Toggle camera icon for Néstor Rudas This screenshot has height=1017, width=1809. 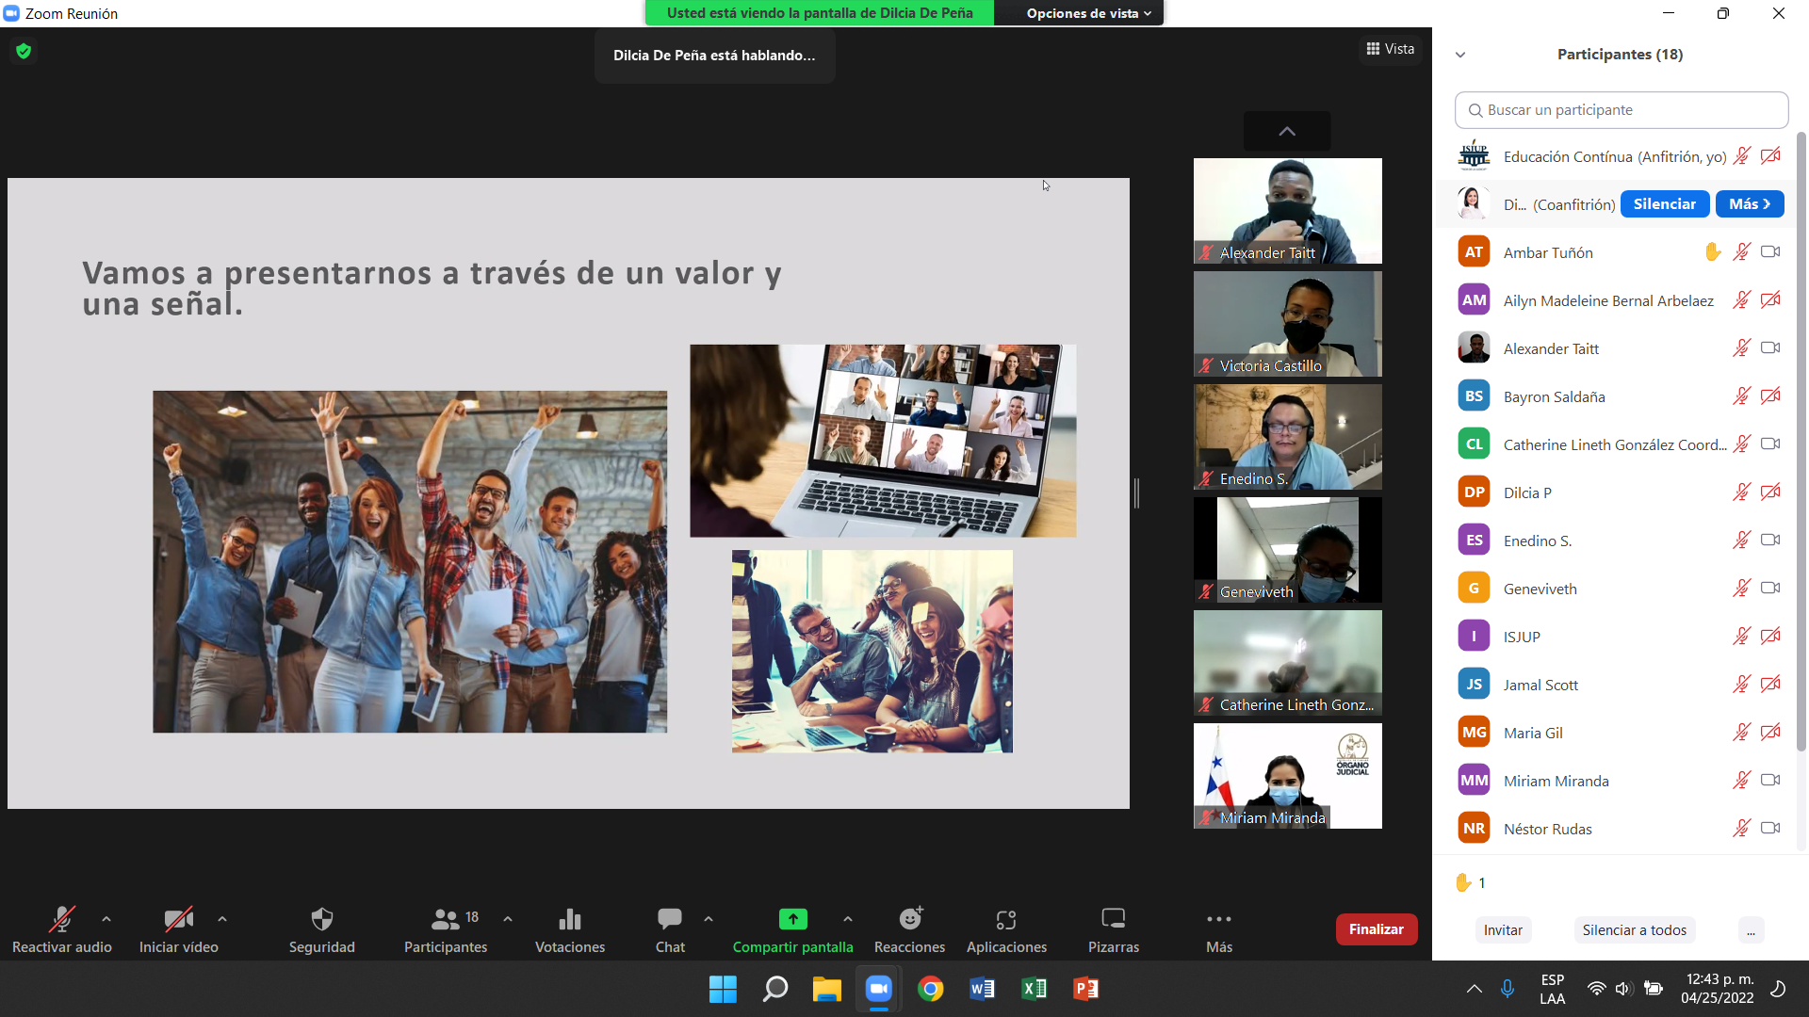point(1770,828)
